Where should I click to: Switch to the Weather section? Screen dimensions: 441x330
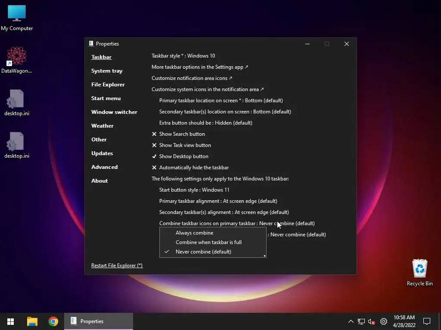coord(102,126)
